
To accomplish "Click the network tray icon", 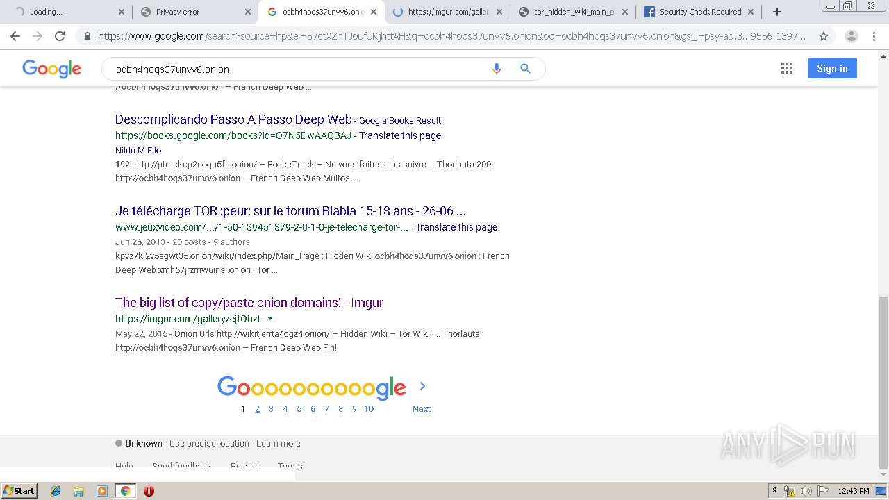I will tap(790, 491).
